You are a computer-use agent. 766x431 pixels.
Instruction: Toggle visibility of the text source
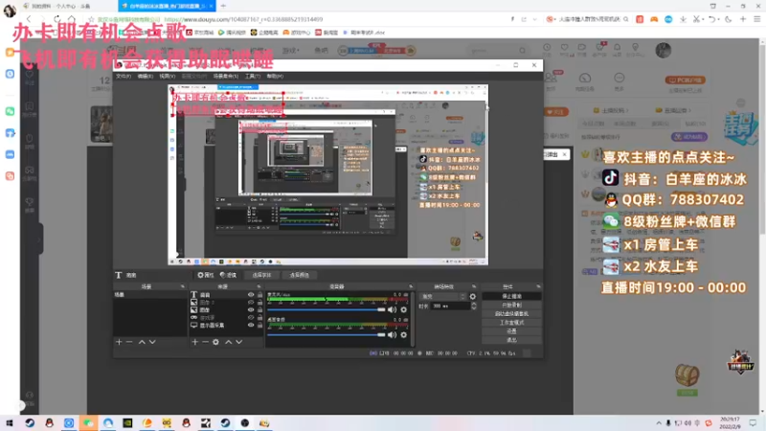click(x=251, y=295)
